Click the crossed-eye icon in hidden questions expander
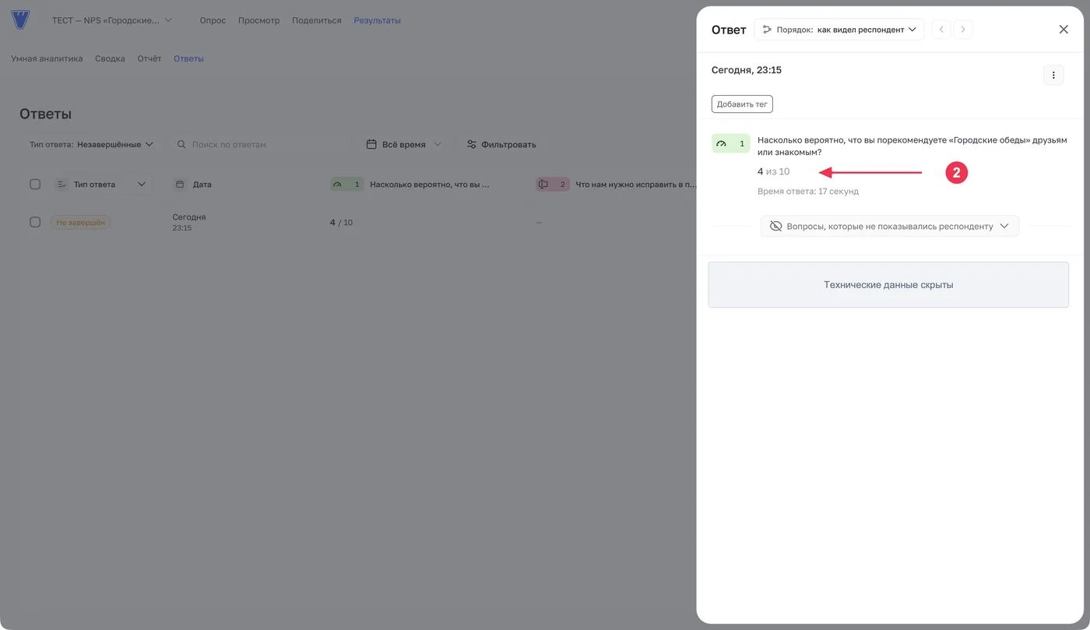The width and height of the screenshot is (1090, 630). coord(775,226)
